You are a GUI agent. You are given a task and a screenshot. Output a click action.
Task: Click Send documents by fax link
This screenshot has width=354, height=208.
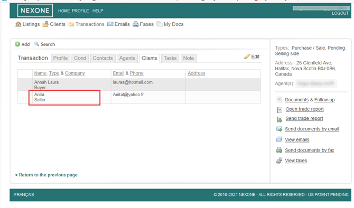pyautogui.click(x=310, y=150)
